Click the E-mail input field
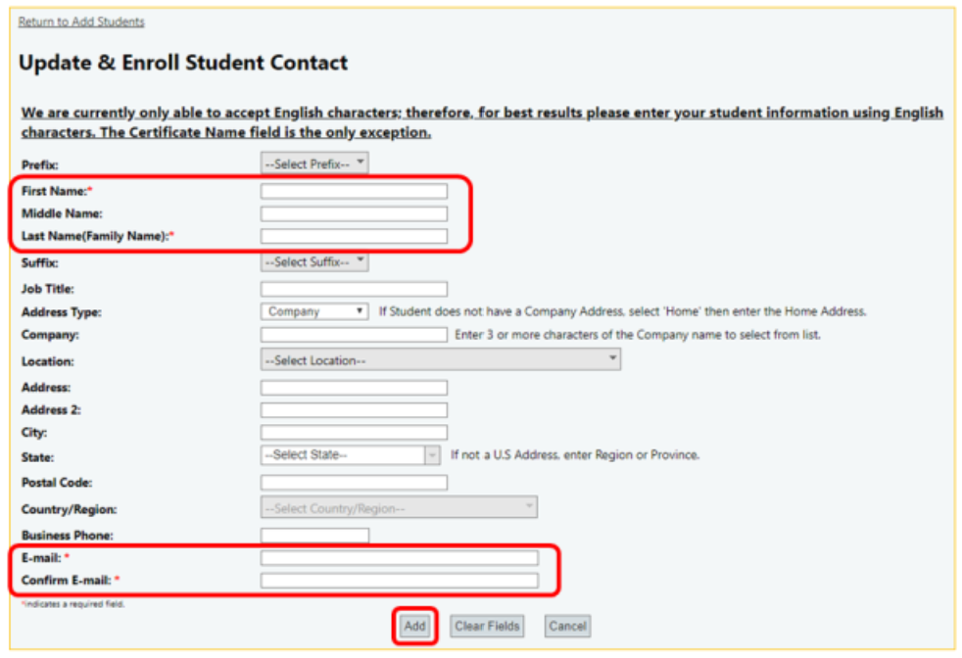Screen dimensions: 962x658 point(399,558)
